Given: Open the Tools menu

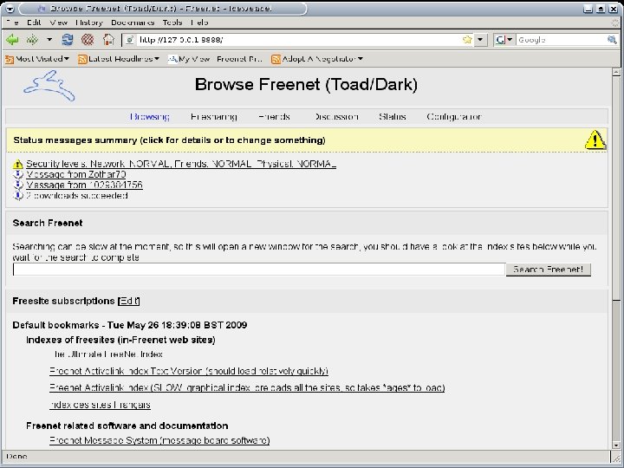Looking at the screenshot, I should point(172,23).
